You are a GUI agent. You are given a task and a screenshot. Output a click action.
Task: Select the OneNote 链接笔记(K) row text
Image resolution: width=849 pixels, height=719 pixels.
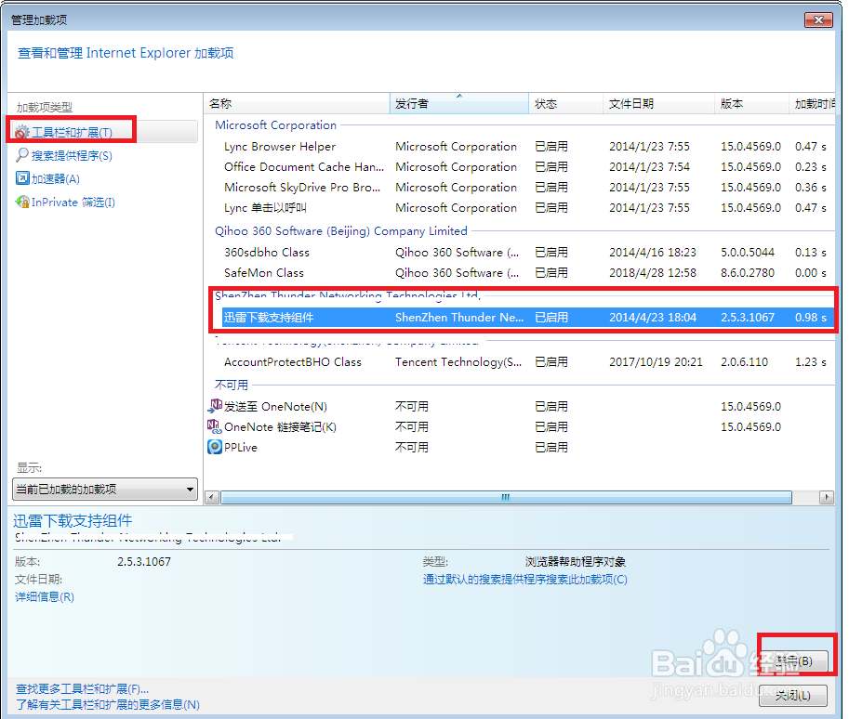pos(281,427)
